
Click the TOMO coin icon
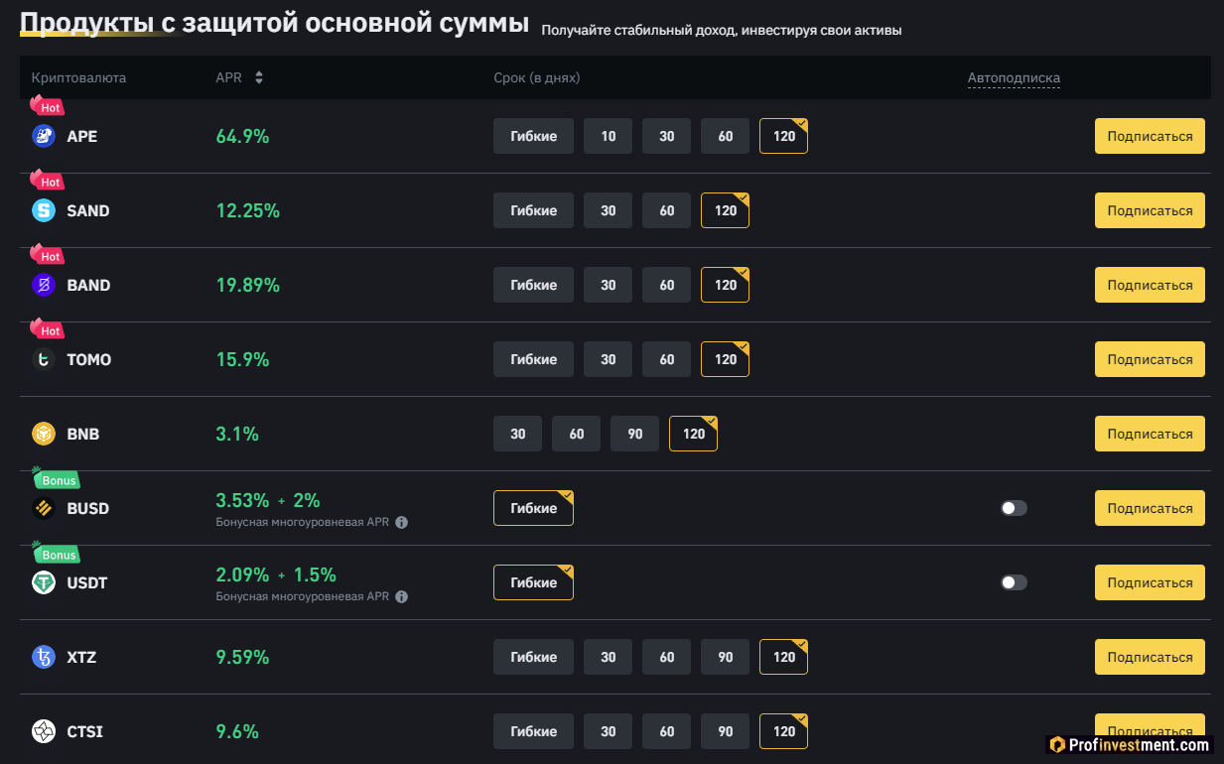coord(44,359)
